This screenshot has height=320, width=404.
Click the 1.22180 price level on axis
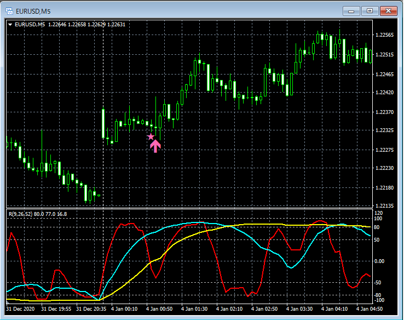click(x=384, y=188)
